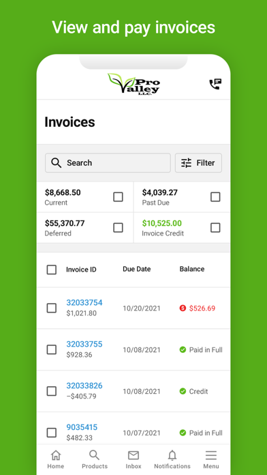This screenshot has height=475, width=267.
Task: Tap the $55,370.77 Deferred amount
Action: [65, 224]
